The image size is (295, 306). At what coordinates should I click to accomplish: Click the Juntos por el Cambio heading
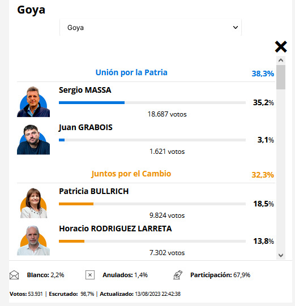tap(131, 174)
